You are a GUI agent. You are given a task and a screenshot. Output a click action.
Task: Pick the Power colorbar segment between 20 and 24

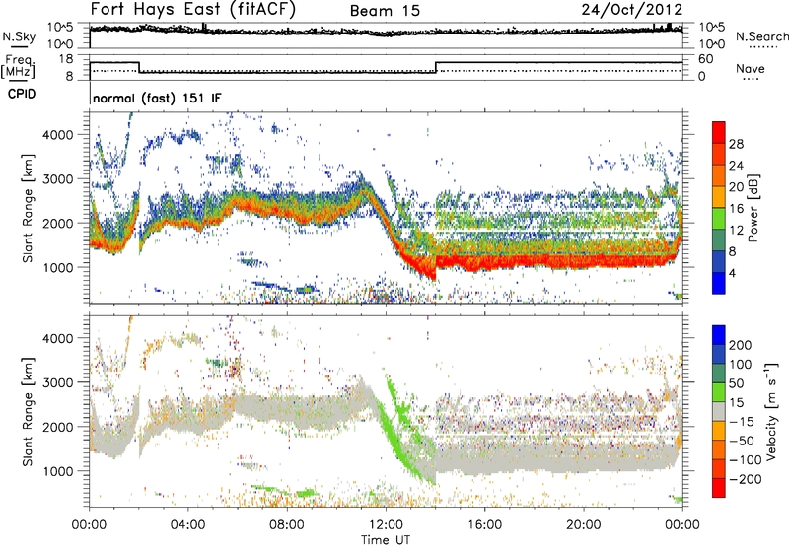pyautogui.click(x=719, y=176)
